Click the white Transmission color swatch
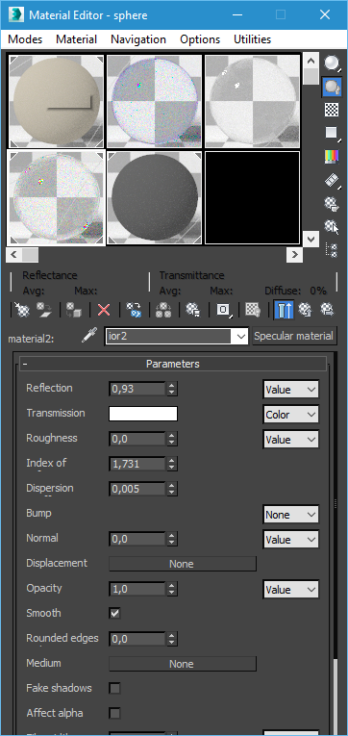 (143, 414)
